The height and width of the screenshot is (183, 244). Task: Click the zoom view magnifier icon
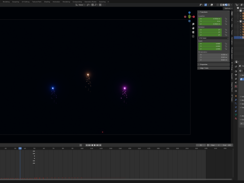tap(193, 24)
